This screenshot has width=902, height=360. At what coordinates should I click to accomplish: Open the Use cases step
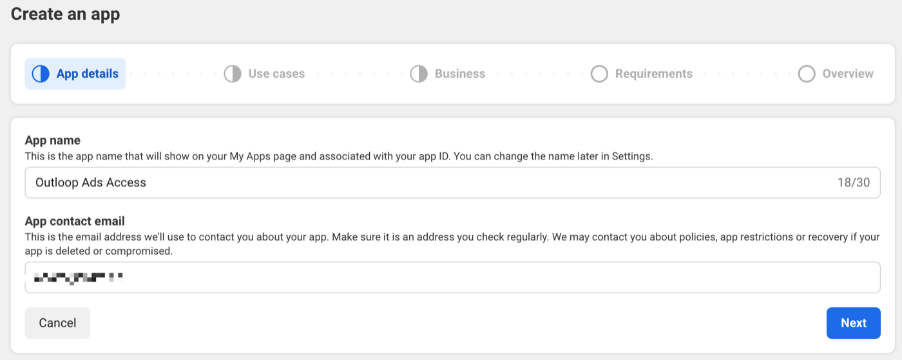264,74
